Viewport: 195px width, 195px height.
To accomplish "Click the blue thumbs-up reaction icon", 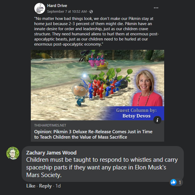I will pyautogui.click(x=173, y=182).
